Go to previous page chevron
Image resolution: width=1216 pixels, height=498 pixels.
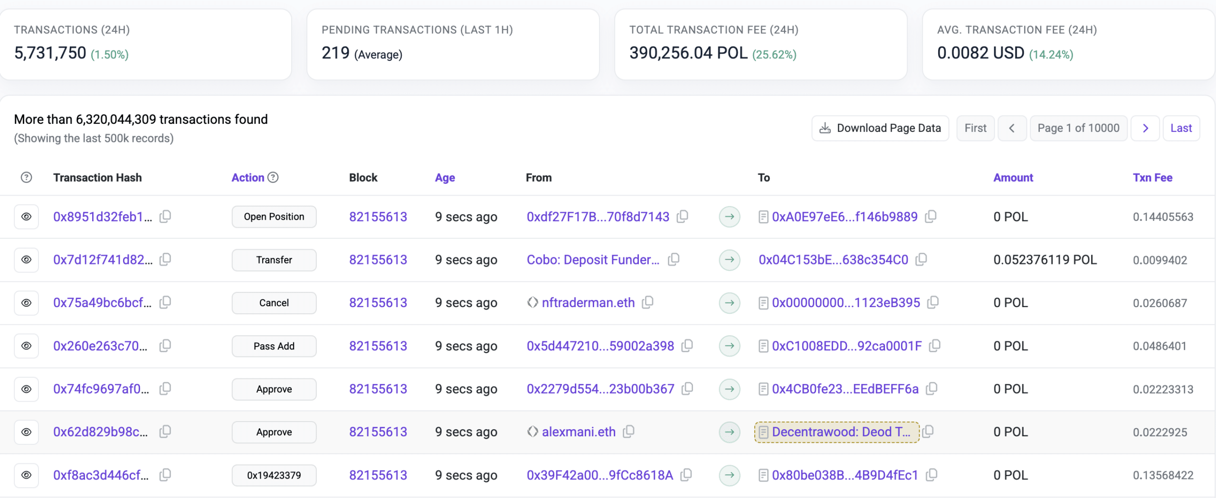(1012, 128)
